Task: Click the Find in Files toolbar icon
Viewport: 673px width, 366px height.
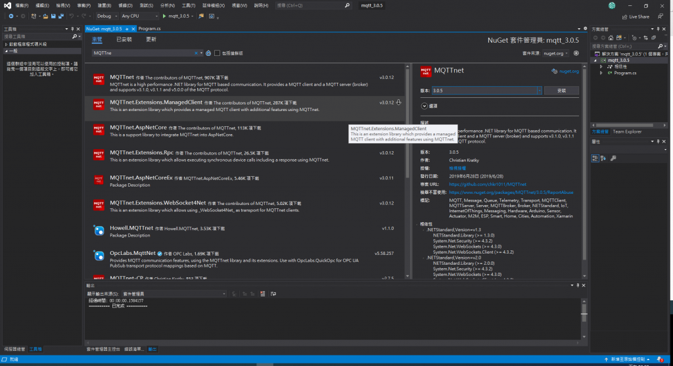Action: pos(201,16)
